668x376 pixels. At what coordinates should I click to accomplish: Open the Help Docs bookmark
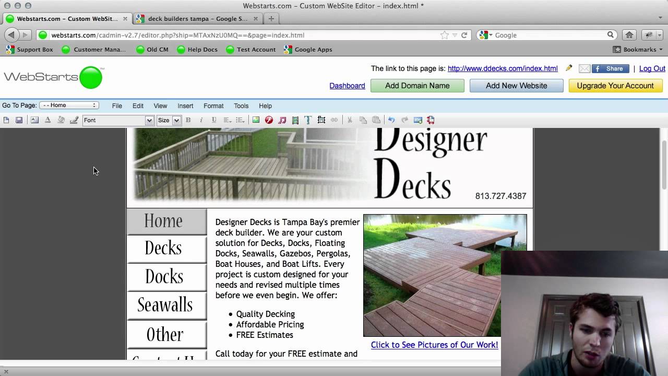197,50
